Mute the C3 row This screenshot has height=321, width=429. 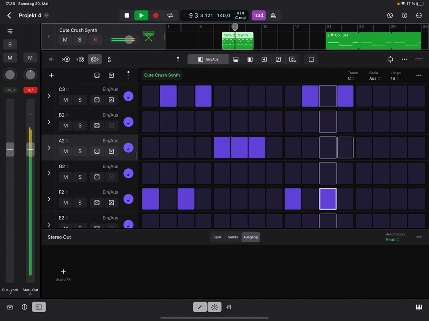(x=65, y=100)
